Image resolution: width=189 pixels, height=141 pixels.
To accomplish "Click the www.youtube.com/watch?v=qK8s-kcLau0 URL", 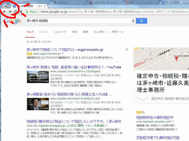I will click(75, 99).
